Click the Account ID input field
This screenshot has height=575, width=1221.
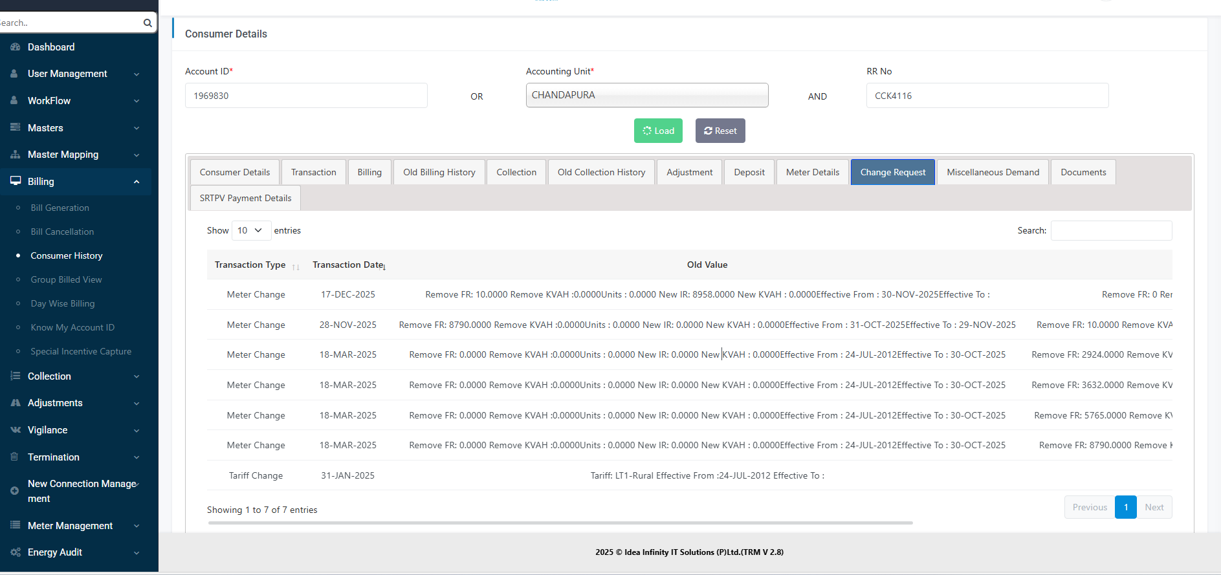click(306, 96)
